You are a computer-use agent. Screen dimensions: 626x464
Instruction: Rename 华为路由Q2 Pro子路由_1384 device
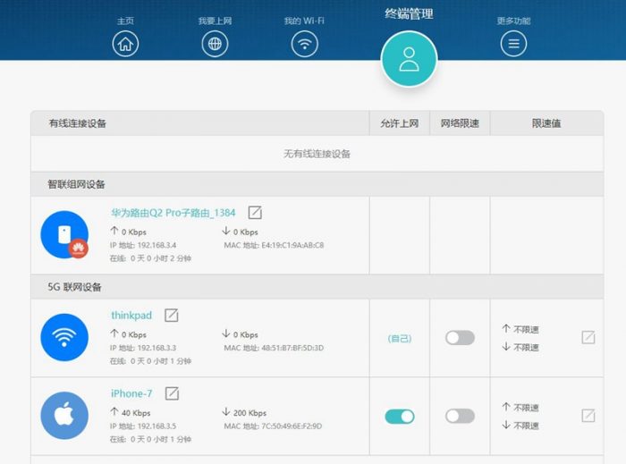(255, 213)
